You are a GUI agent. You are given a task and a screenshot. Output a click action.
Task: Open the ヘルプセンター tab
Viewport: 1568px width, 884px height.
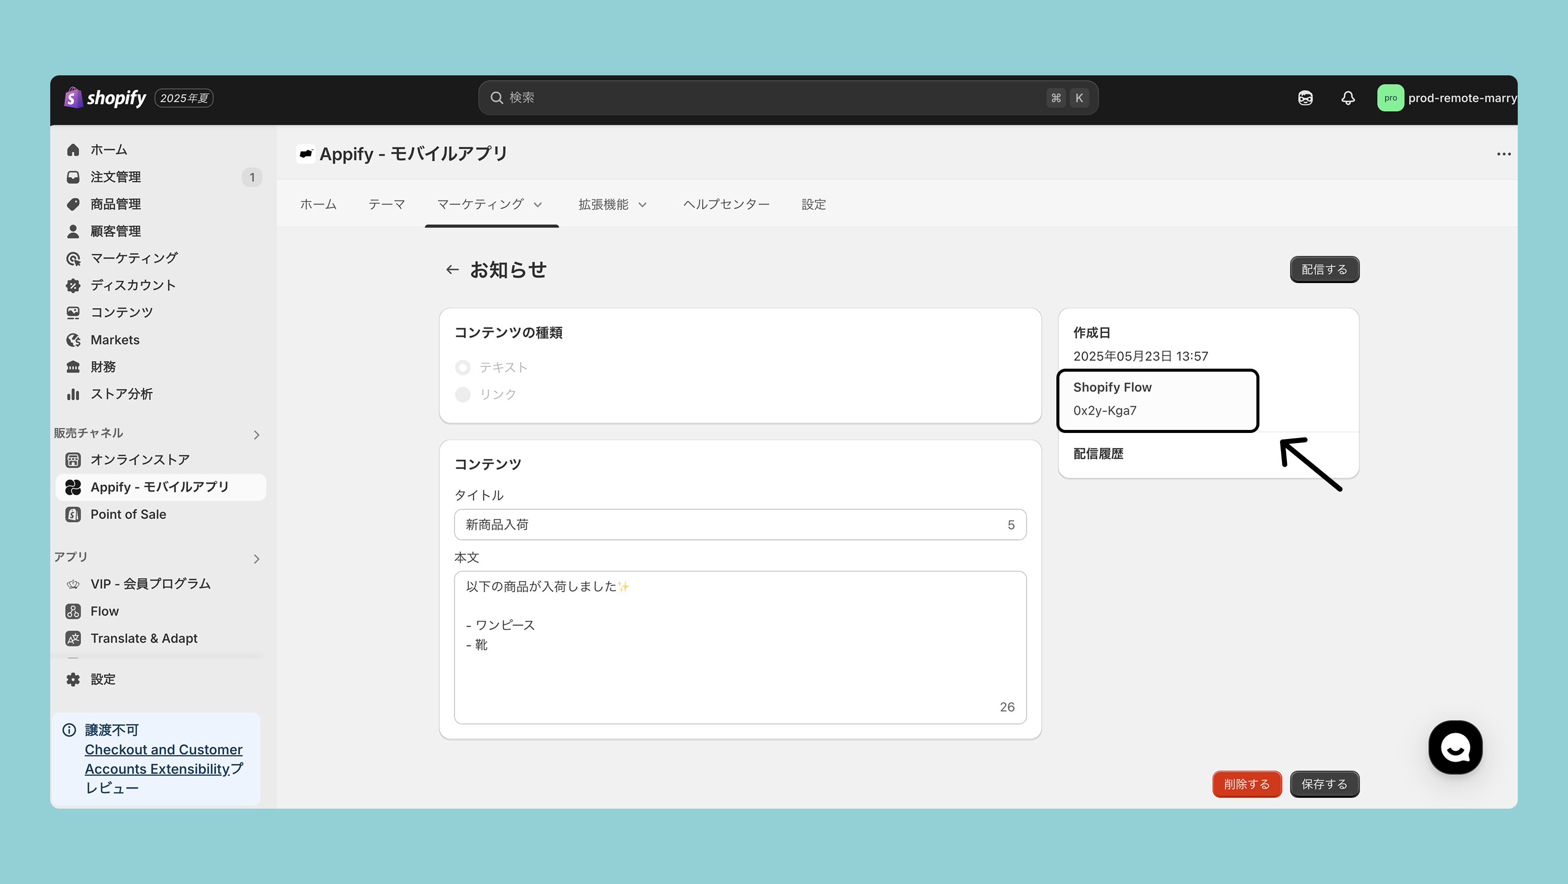(726, 204)
